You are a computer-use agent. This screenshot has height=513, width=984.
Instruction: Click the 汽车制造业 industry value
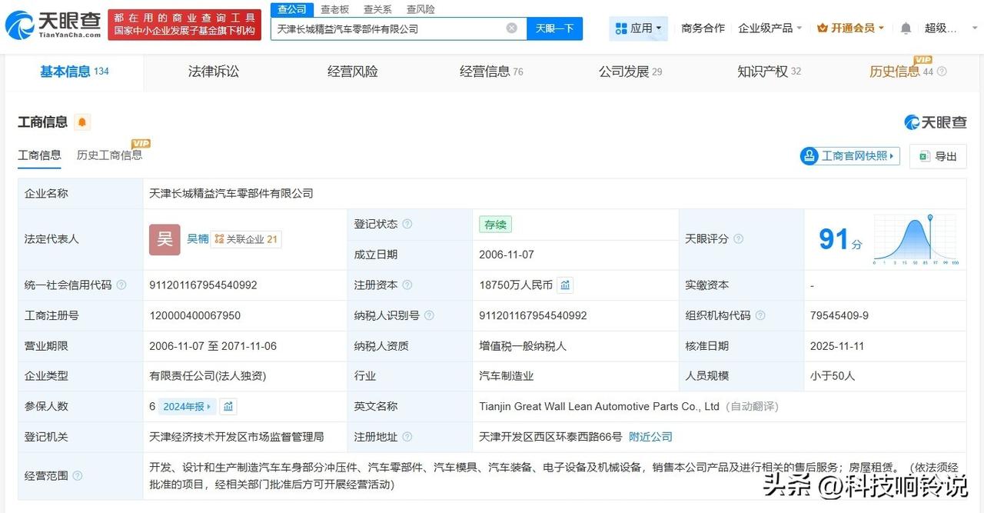(x=506, y=376)
